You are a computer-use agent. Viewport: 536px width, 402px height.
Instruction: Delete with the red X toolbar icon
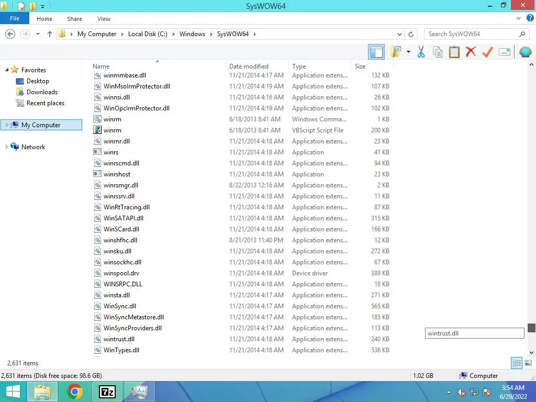tap(471, 52)
